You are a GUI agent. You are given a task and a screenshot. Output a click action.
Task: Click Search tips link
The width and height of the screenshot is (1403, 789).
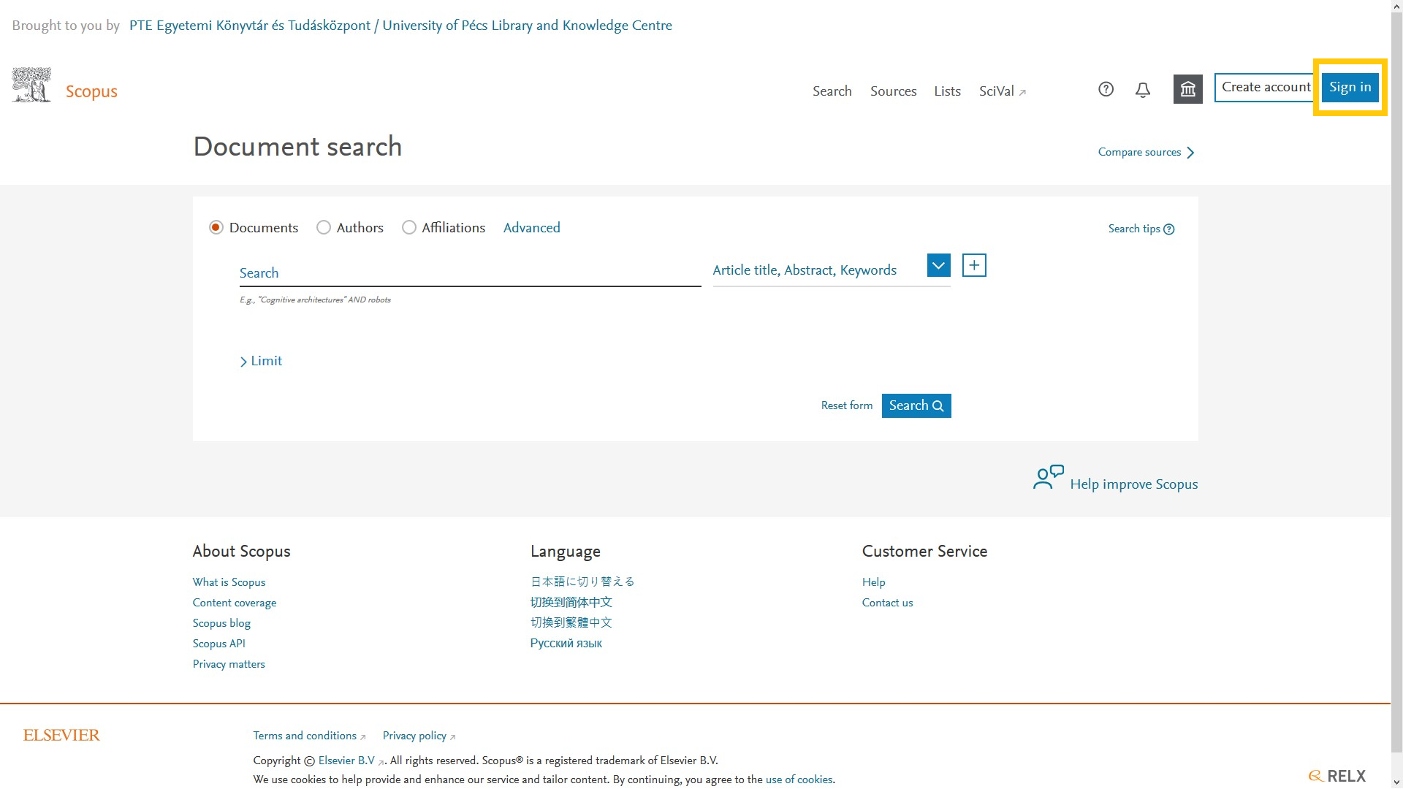point(1134,229)
